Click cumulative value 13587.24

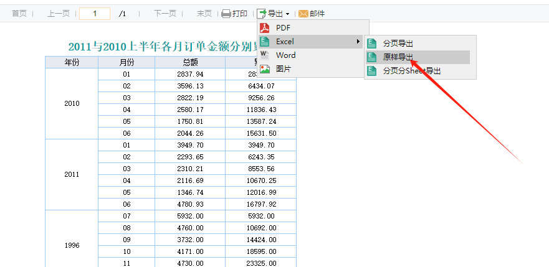261,121
